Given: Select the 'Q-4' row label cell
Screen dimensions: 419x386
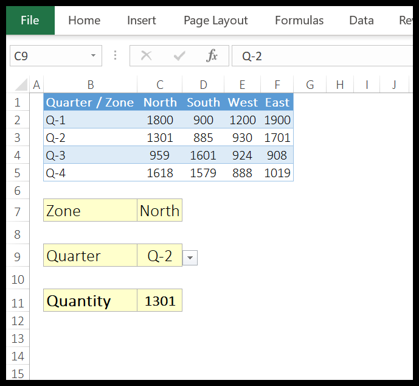Looking at the screenshot, I should (x=91, y=173).
